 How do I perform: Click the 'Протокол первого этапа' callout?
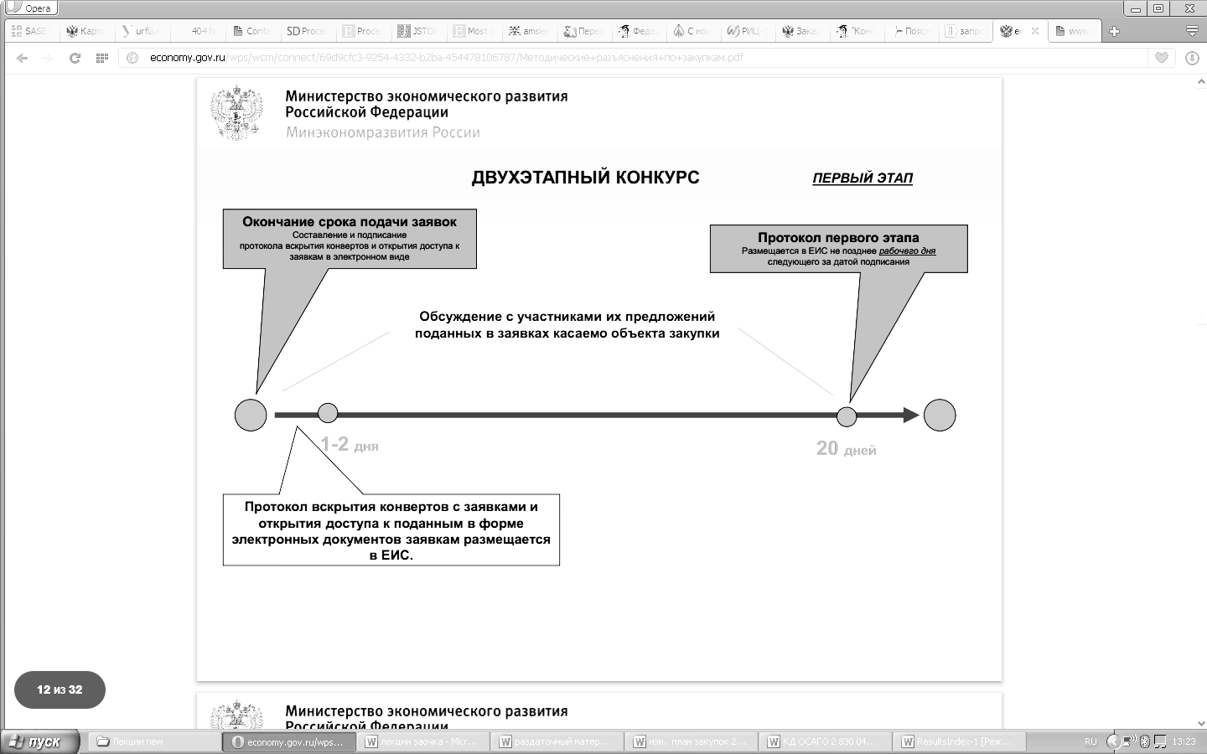[838, 249]
